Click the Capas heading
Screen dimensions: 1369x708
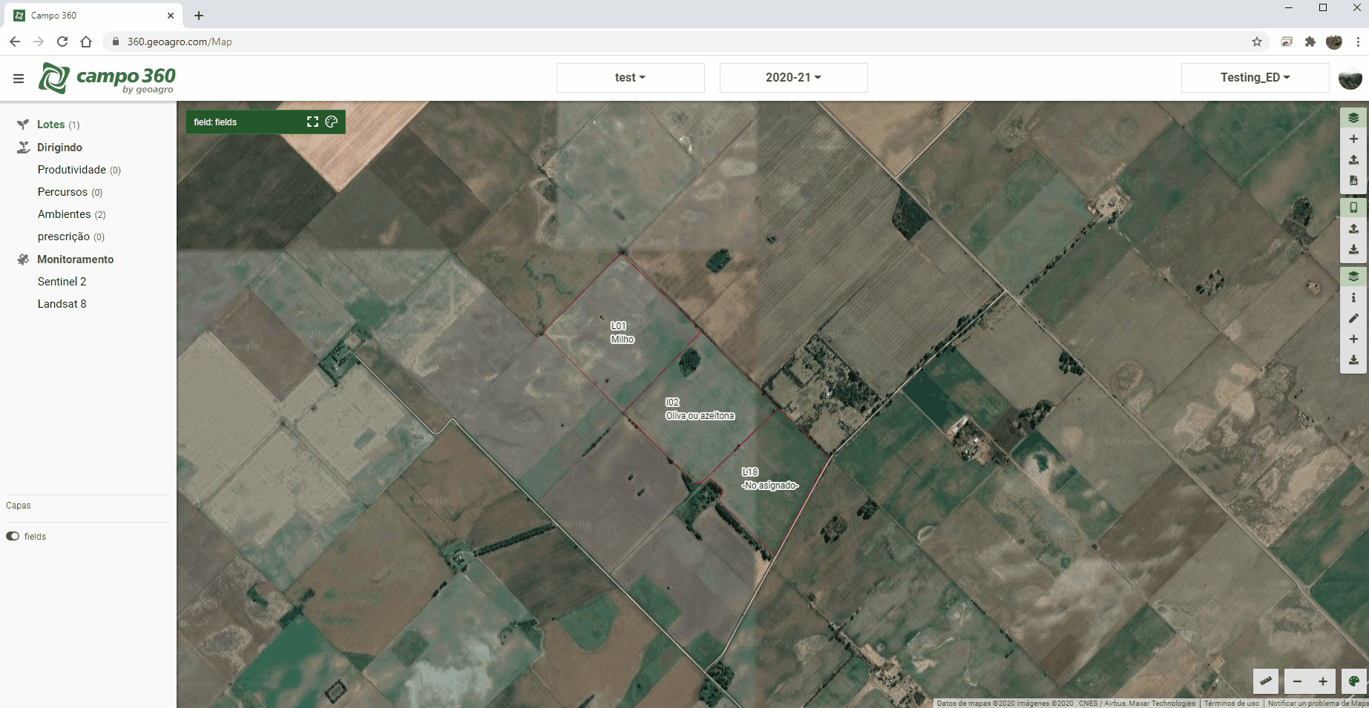tap(19, 506)
